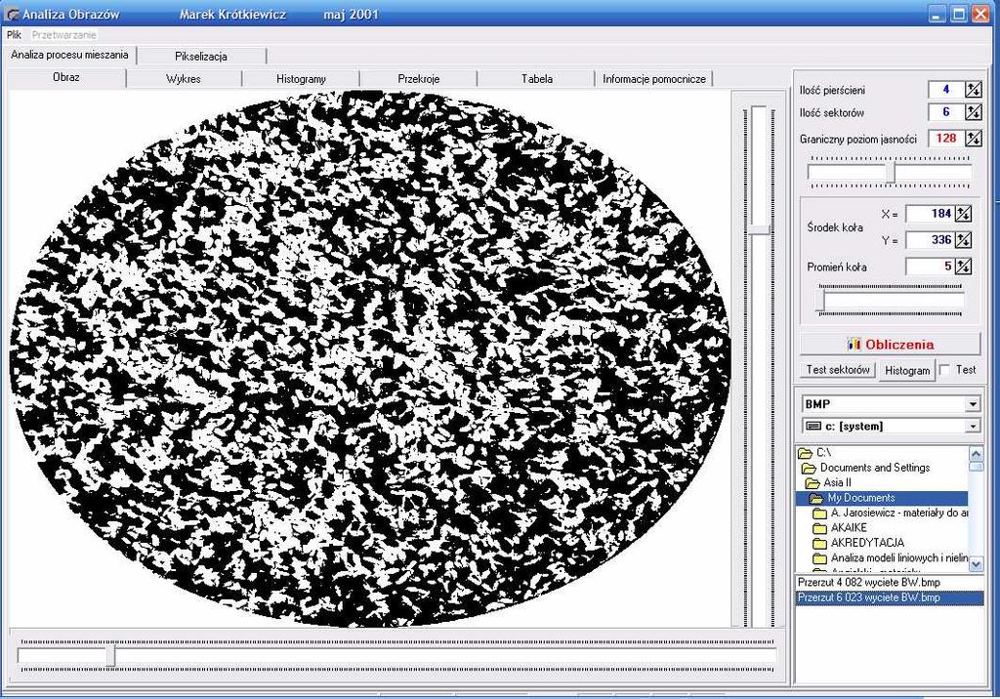Click the drive icon in the drive selector

[813, 426]
